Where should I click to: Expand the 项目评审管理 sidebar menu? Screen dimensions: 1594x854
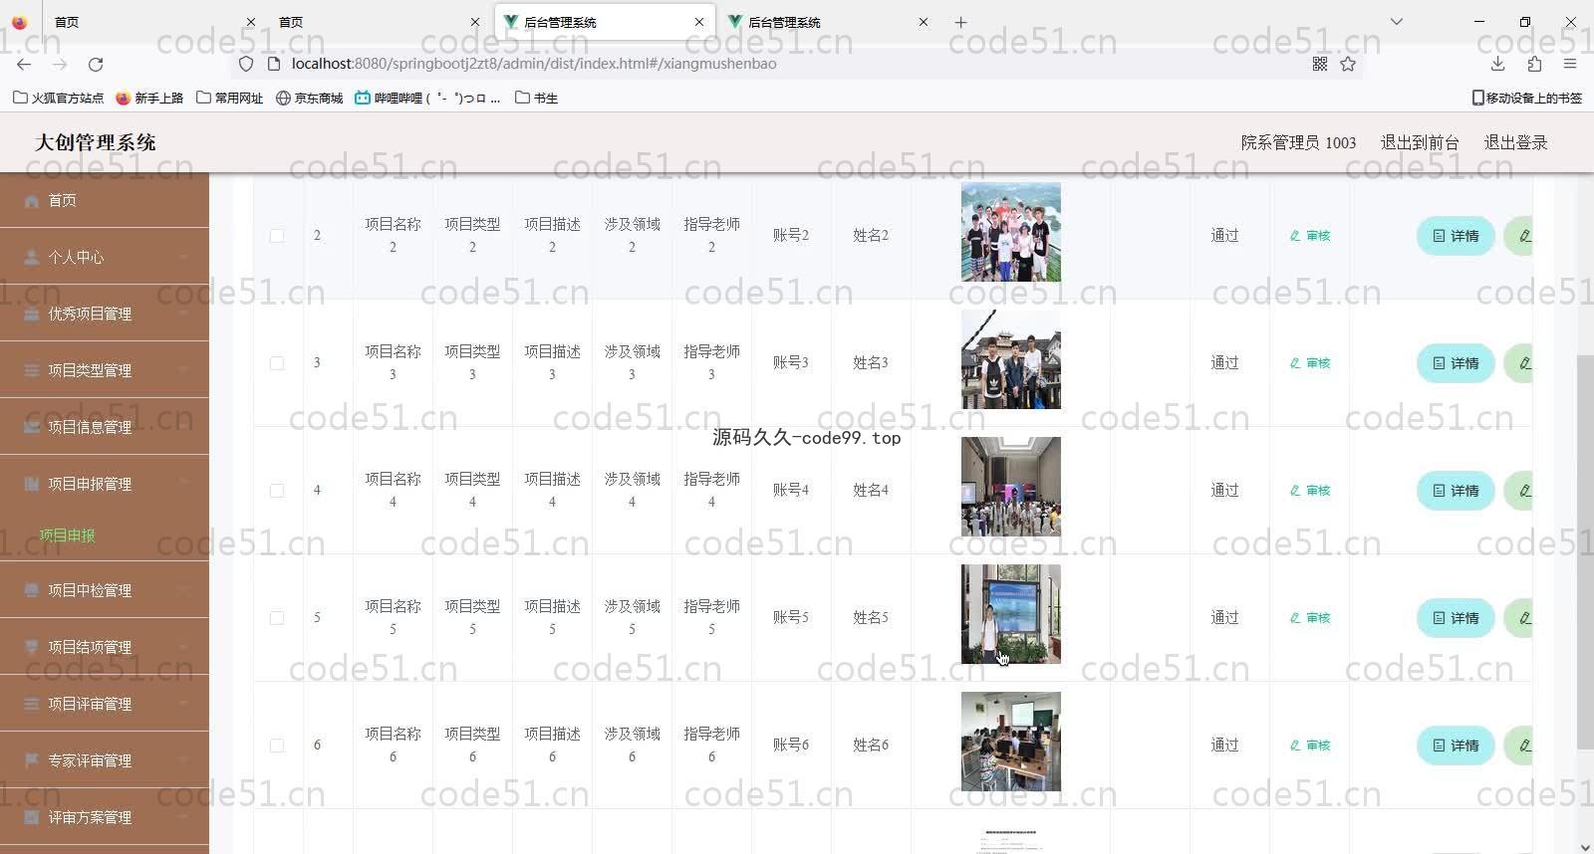(105, 704)
